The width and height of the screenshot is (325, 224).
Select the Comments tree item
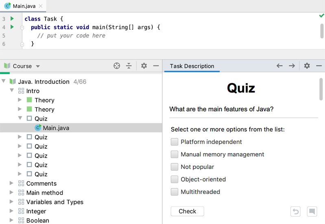pos(41,184)
